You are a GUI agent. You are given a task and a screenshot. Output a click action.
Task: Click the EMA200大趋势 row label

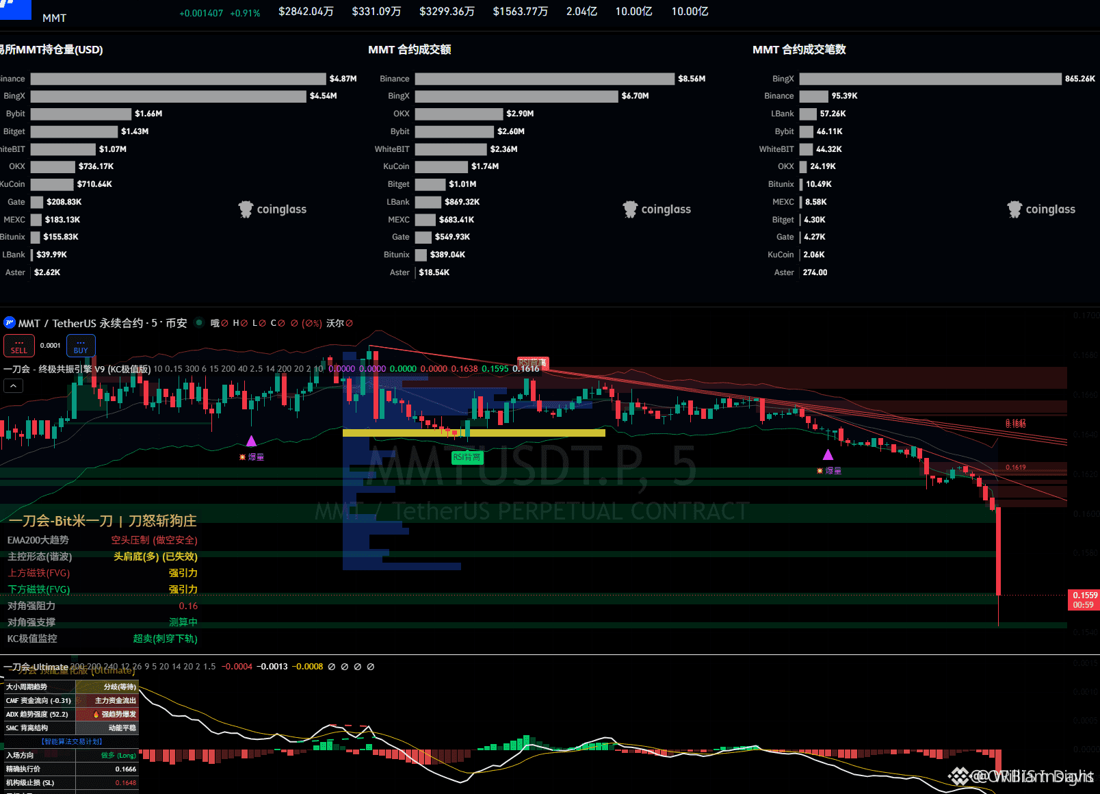click(x=38, y=540)
